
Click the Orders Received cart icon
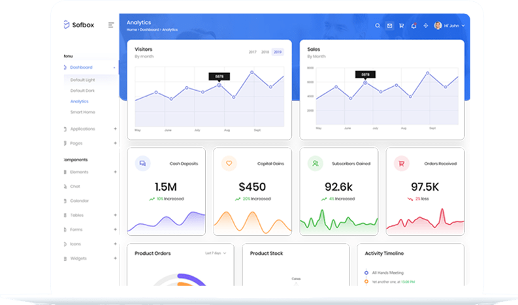click(x=401, y=163)
